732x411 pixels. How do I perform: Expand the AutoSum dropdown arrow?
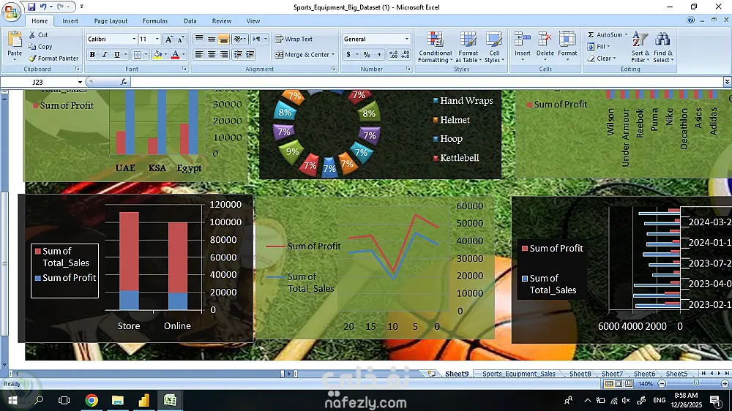tap(626, 34)
